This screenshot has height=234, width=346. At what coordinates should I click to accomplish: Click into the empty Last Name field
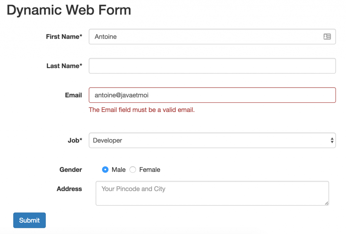(212, 66)
